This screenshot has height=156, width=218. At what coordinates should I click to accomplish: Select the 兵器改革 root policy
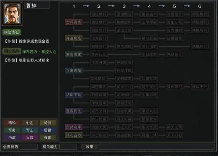[74, 71]
